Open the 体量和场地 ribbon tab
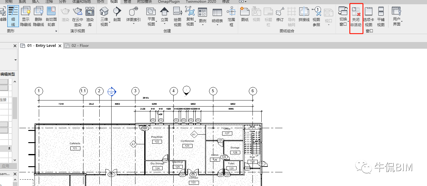 click(82, 2)
